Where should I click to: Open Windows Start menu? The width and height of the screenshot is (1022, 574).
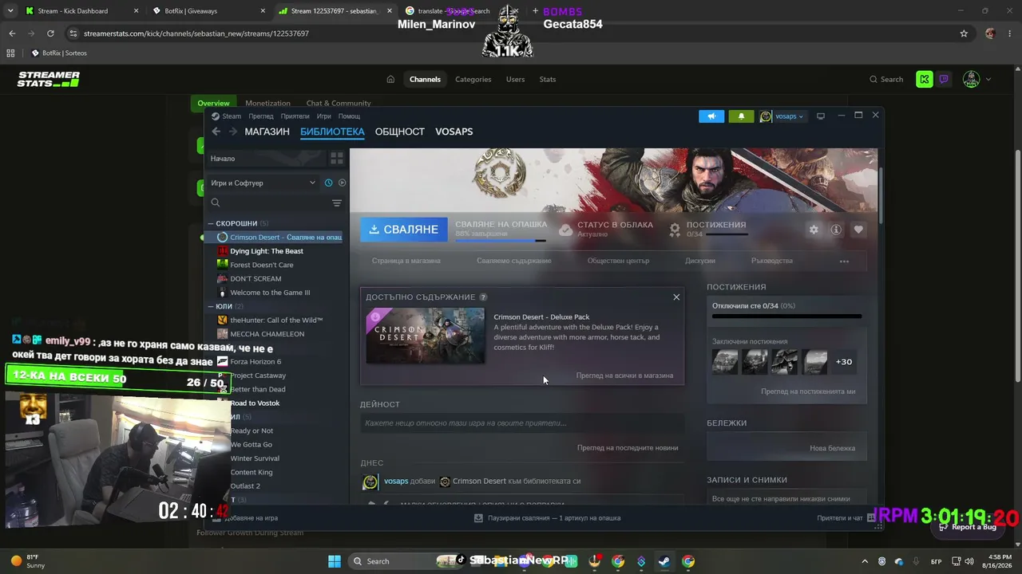coord(335,561)
